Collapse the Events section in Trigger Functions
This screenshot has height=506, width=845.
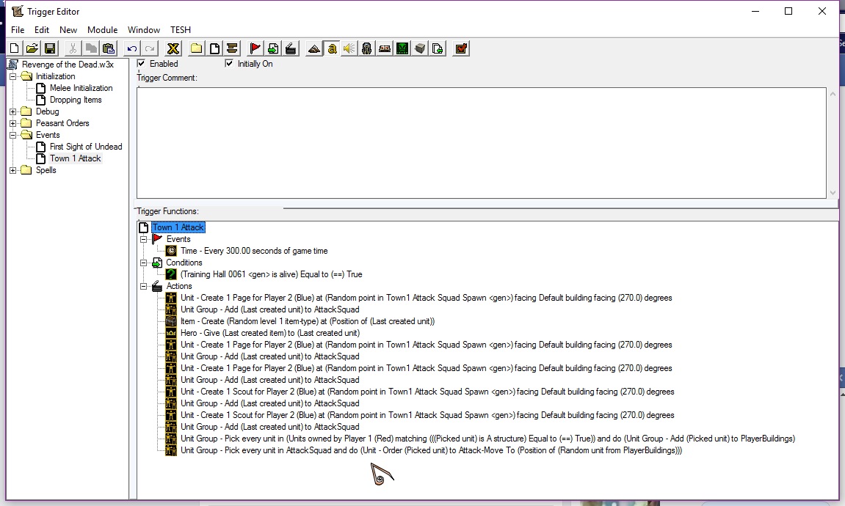144,240
